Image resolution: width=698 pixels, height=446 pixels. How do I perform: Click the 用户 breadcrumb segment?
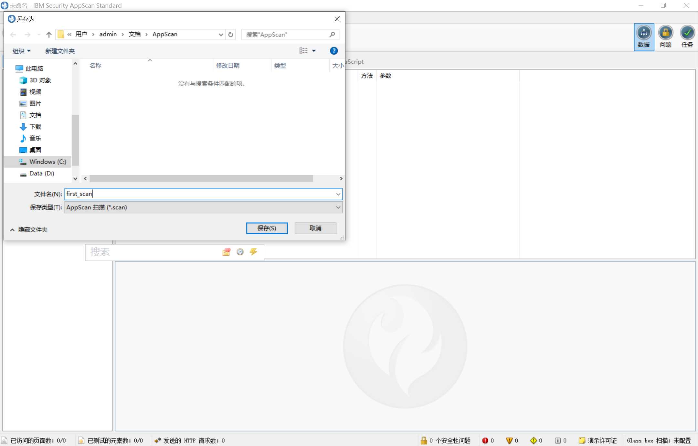81,34
